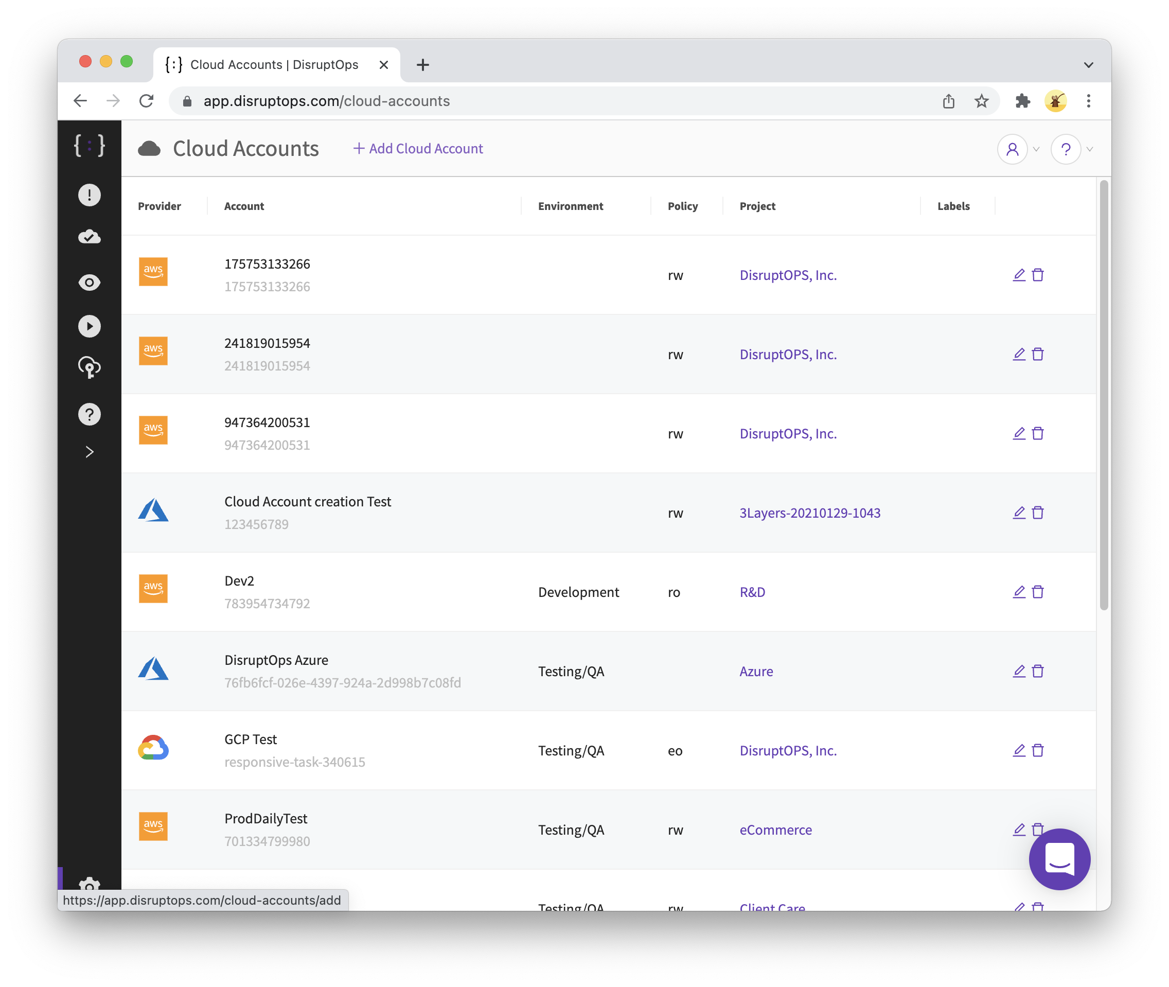Image resolution: width=1169 pixels, height=987 pixels.
Task: Select the Cloud Accounts | DisruptOps tab
Action: point(277,65)
